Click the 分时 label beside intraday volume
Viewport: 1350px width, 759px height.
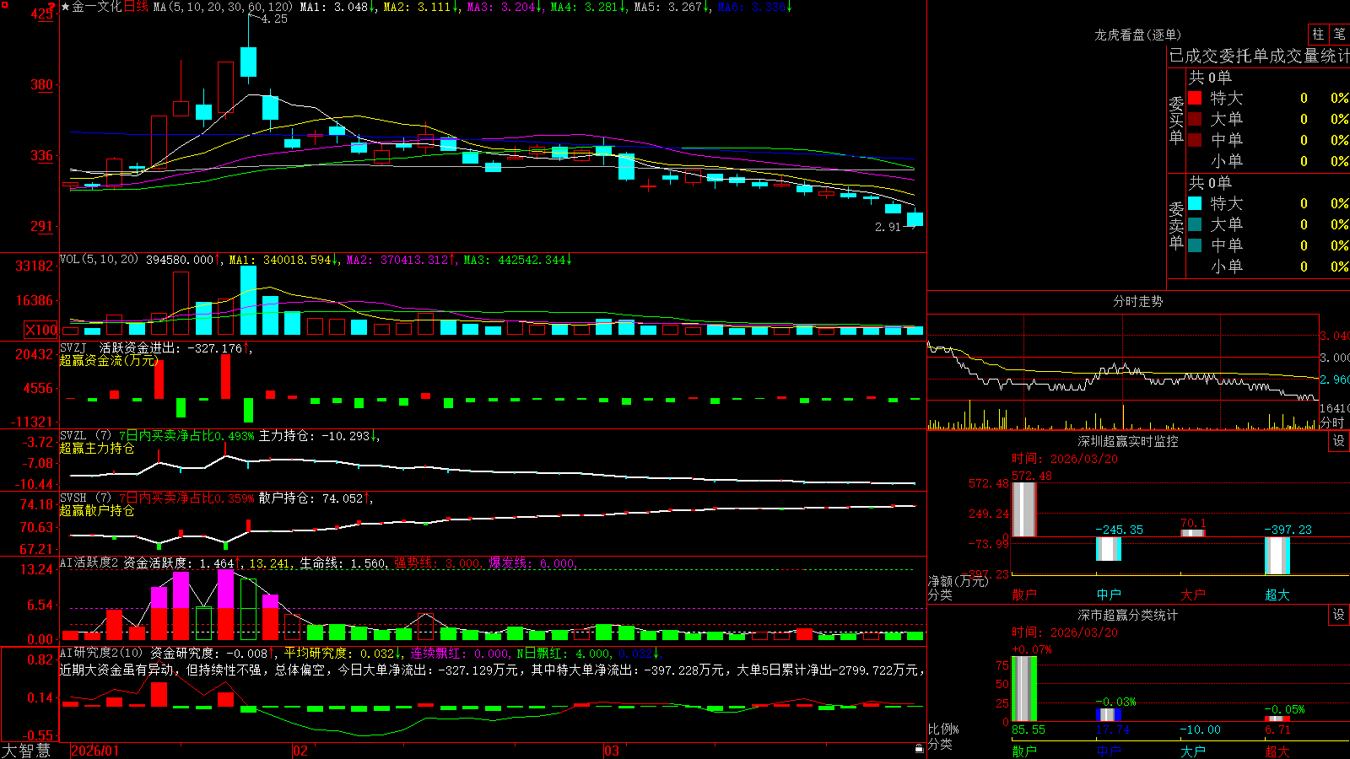(x=1332, y=423)
